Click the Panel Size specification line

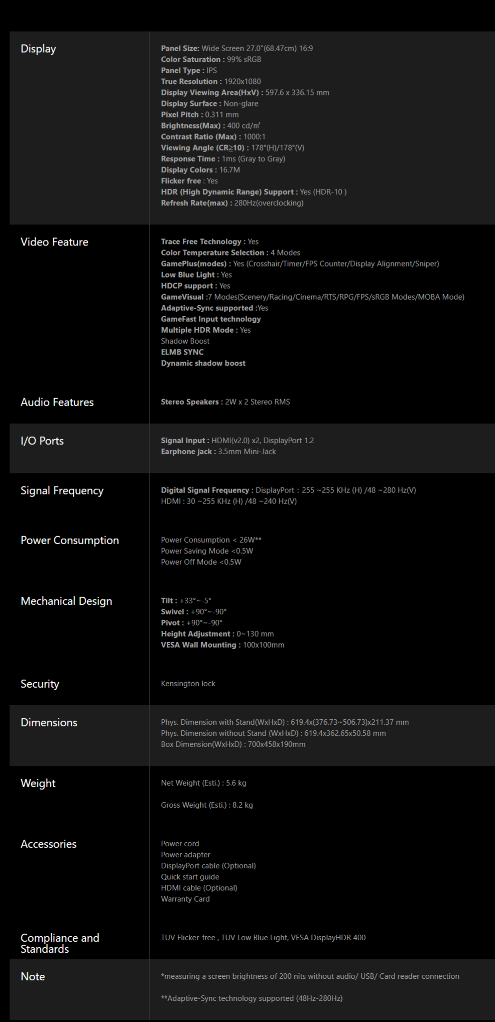tap(237, 48)
